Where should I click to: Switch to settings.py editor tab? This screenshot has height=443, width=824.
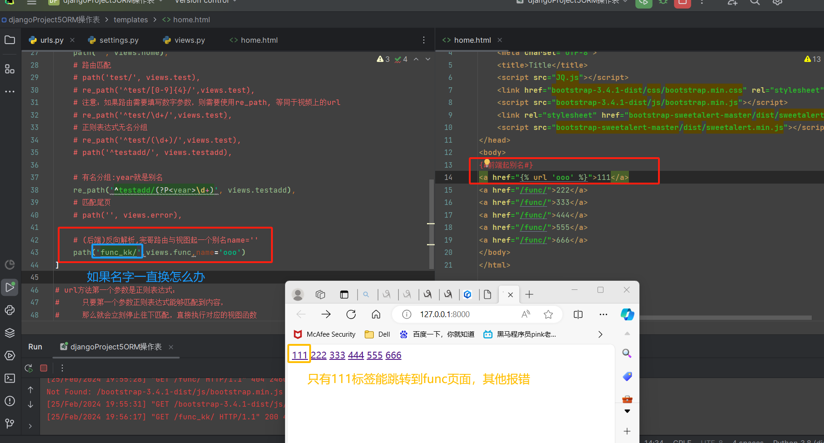click(x=113, y=40)
